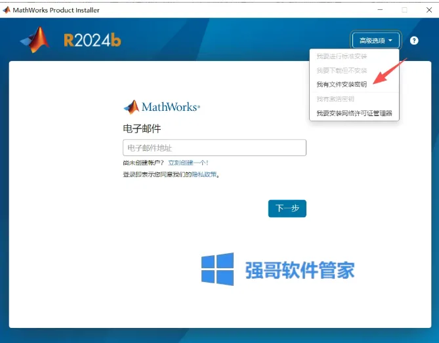Image resolution: width=439 pixels, height=343 pixels.
Task: Click the R2024b version text
Action: pyautogui.click(x=93, y=41)
